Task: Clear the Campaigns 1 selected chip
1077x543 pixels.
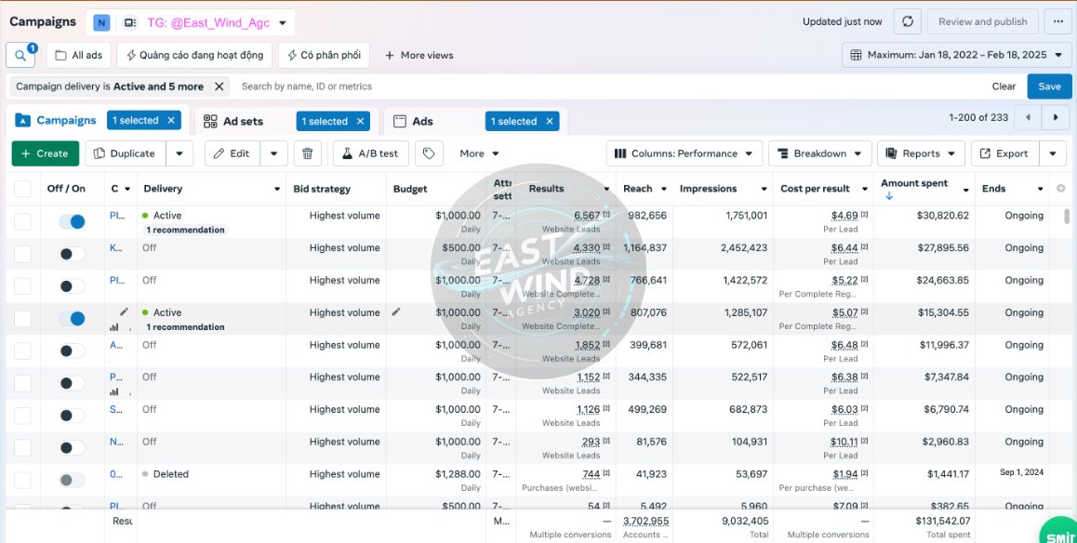Action: click(x=171, y=120)
